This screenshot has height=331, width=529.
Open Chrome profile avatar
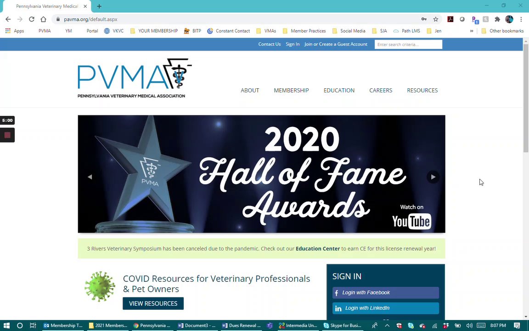(509, 19)
